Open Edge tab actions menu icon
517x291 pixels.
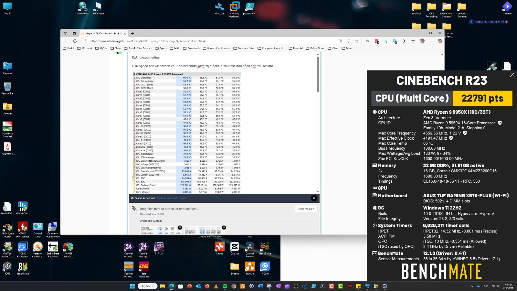pyautogui.click(x=74, y=33)
